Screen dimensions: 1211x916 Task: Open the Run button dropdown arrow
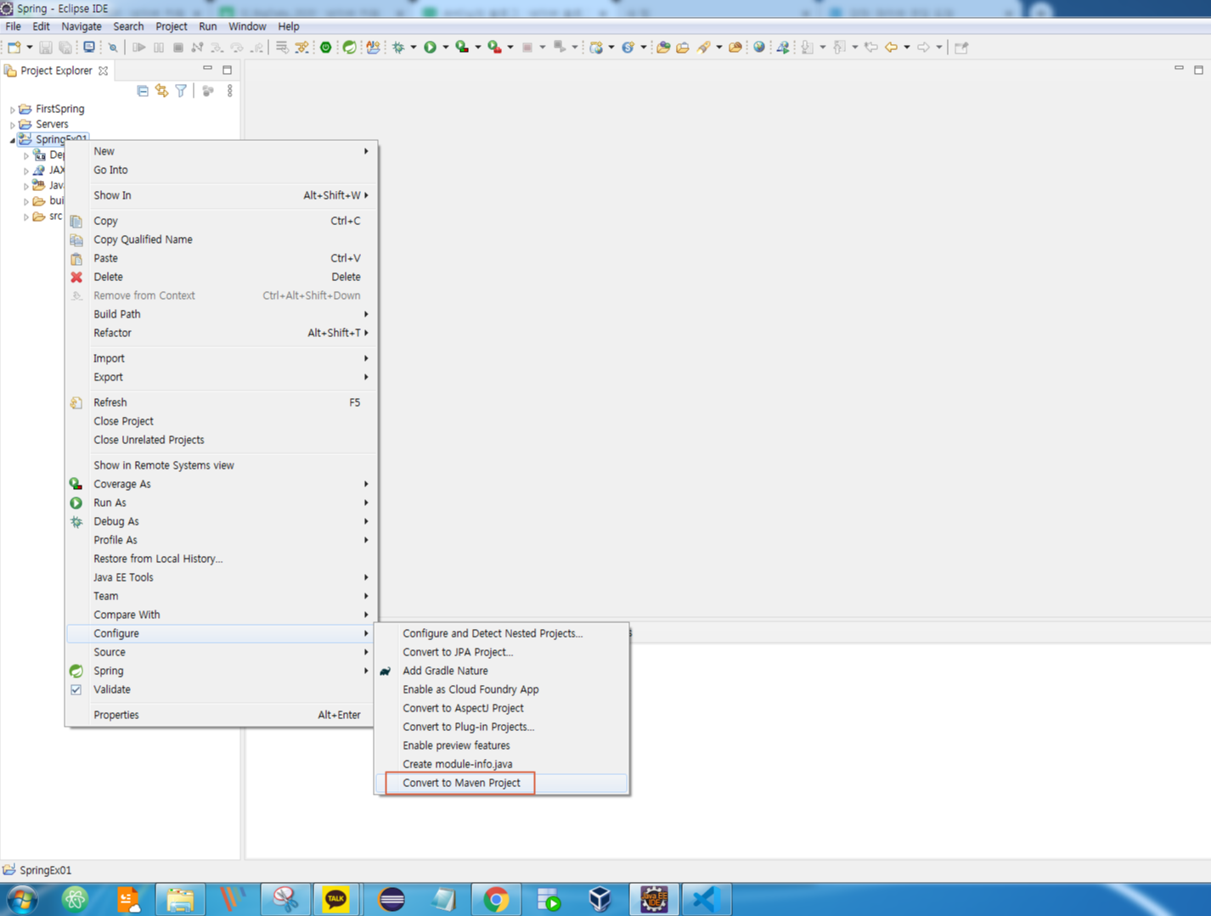click(x=445, y=48)
